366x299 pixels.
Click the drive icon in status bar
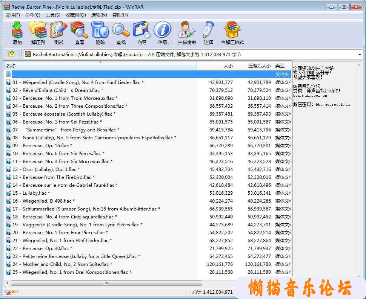8,292
